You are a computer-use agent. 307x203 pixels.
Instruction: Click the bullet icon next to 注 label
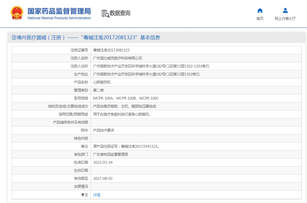[83, 195]
